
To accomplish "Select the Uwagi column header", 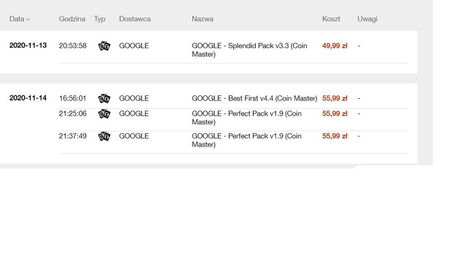I will [x=367, y=19].
